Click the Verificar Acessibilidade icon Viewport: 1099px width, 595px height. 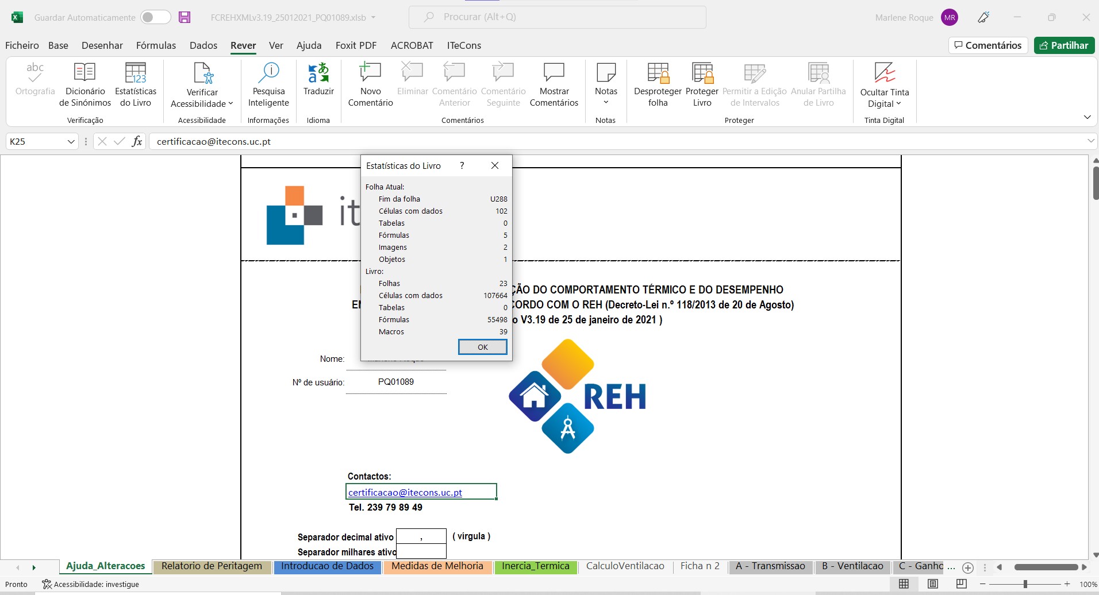click(202, 73)
